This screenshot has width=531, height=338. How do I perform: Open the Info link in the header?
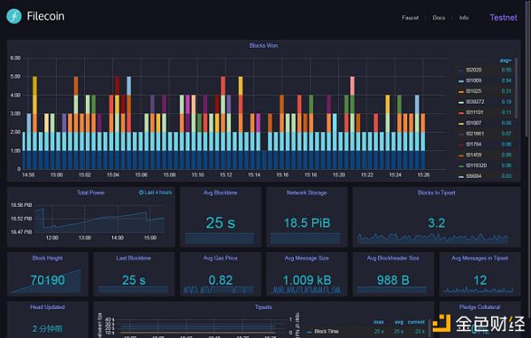coord(464,18)
